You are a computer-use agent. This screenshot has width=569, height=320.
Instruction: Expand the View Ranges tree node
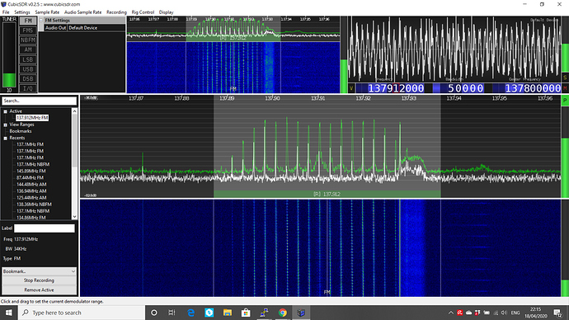6,125
